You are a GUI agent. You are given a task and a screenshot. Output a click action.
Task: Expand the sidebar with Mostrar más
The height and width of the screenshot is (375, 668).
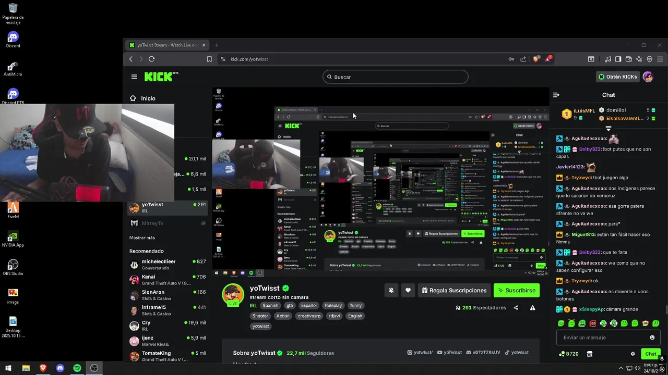142,238
